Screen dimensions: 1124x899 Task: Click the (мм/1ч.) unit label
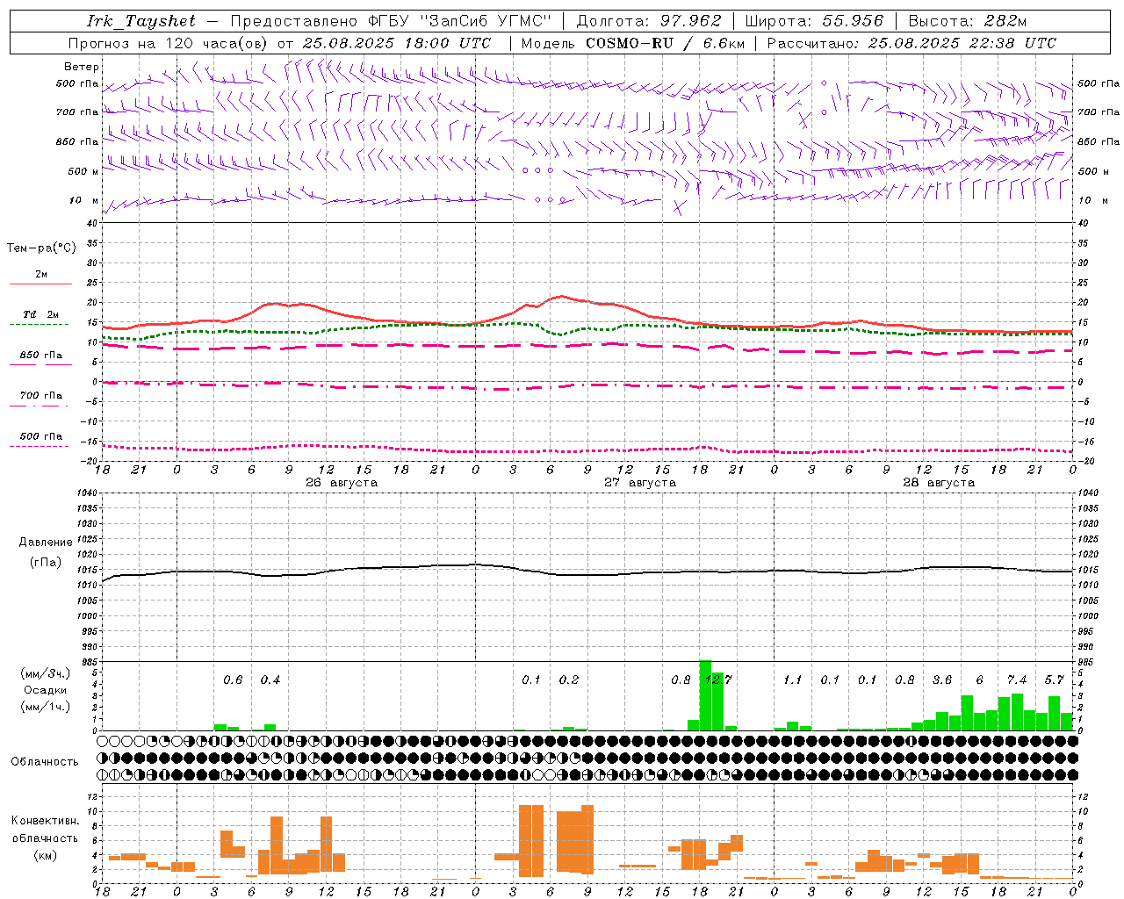(x=45, y=707)
